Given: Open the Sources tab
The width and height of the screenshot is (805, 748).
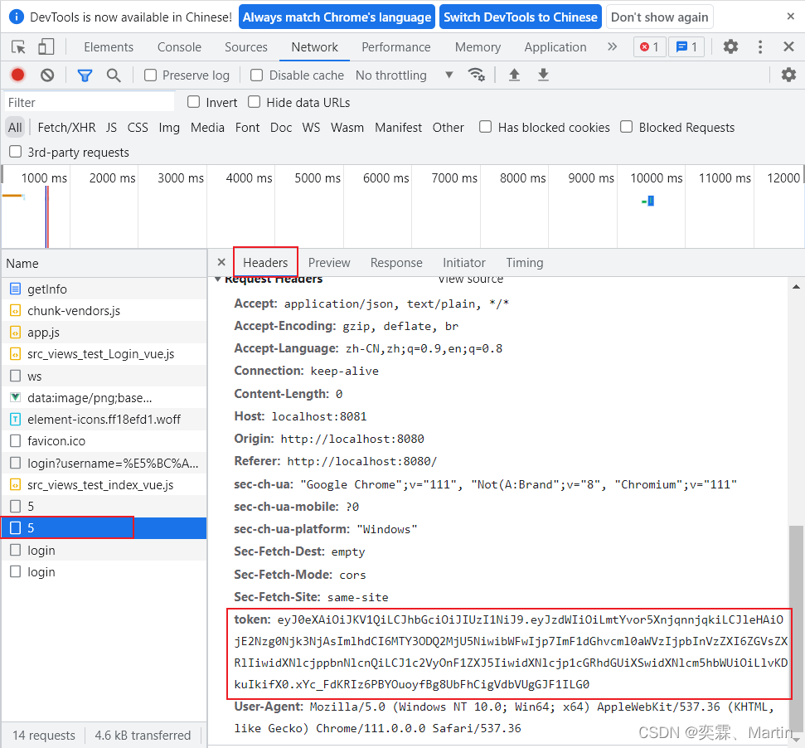Looking at the screenshot, I should pyautogui.click(x=246, y=47).
